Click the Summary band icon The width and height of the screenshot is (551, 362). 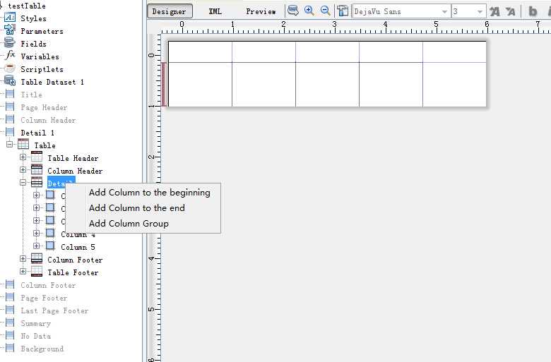tap(10, 322)
